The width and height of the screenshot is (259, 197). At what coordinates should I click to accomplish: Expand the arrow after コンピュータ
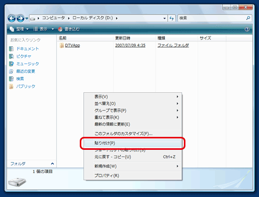pyautogui.click(x=69, y=18)
